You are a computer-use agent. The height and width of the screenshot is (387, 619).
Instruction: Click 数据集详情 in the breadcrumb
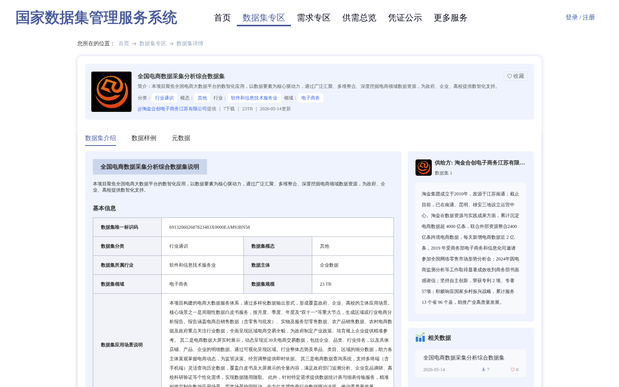[190, 44]
